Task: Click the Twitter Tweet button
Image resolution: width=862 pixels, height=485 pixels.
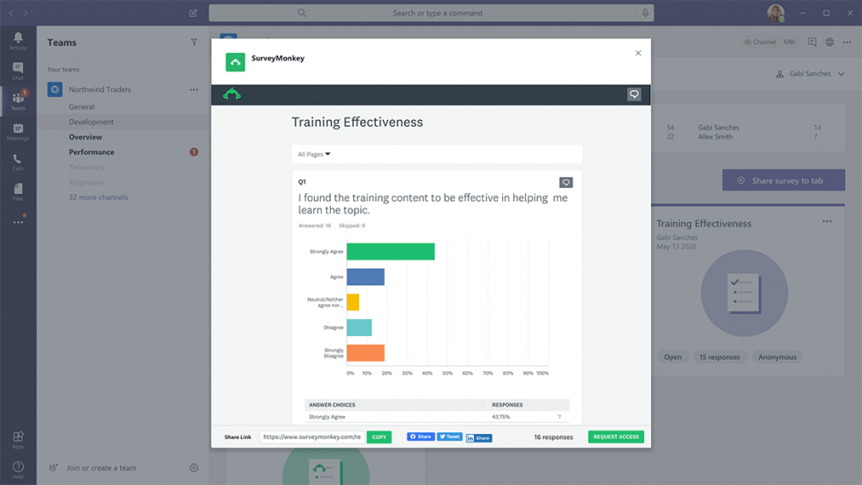Action: point(450,436)
